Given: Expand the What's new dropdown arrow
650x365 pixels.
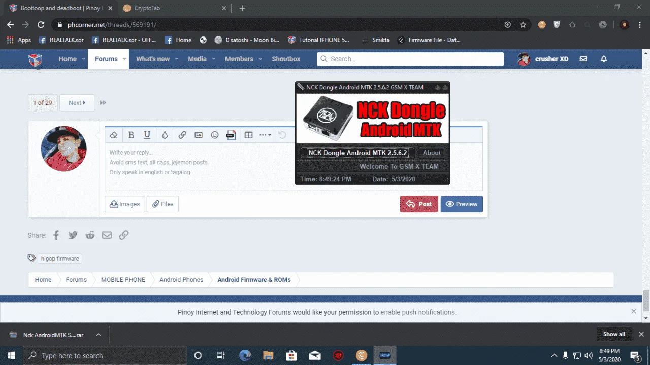Looking at the screenshot, I should coord(176,59).
